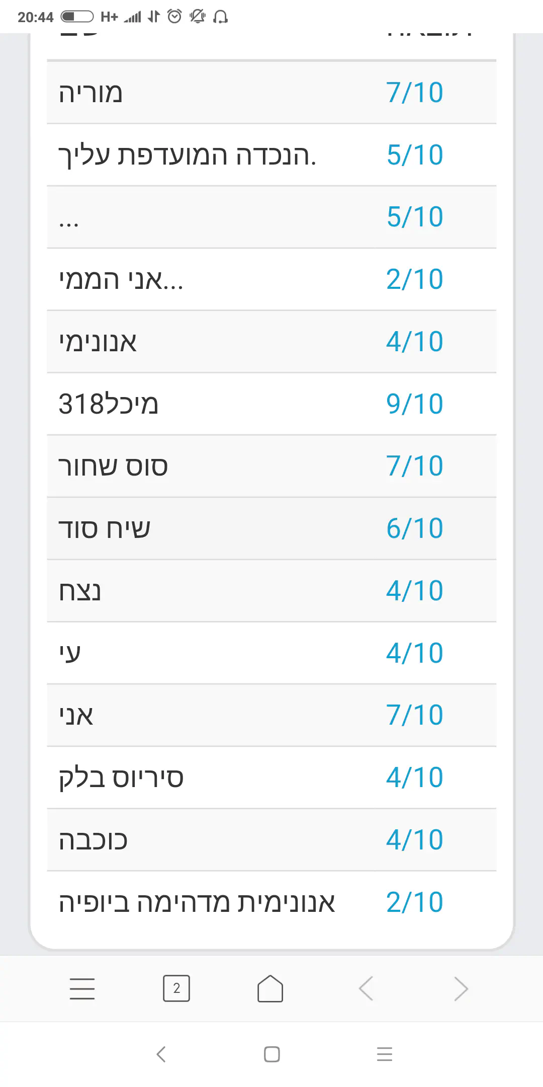Open the tab switcher showing 2 tabs
The height and width of the screenshot is (1087, 543).
click(176, 988)
